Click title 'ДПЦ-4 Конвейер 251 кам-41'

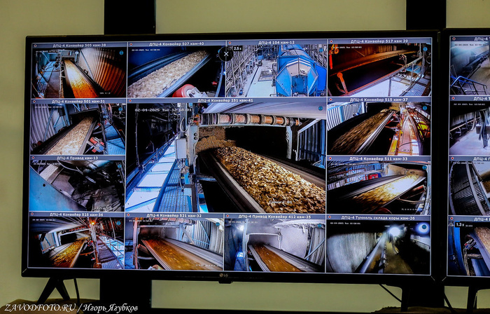click(225, 100)
